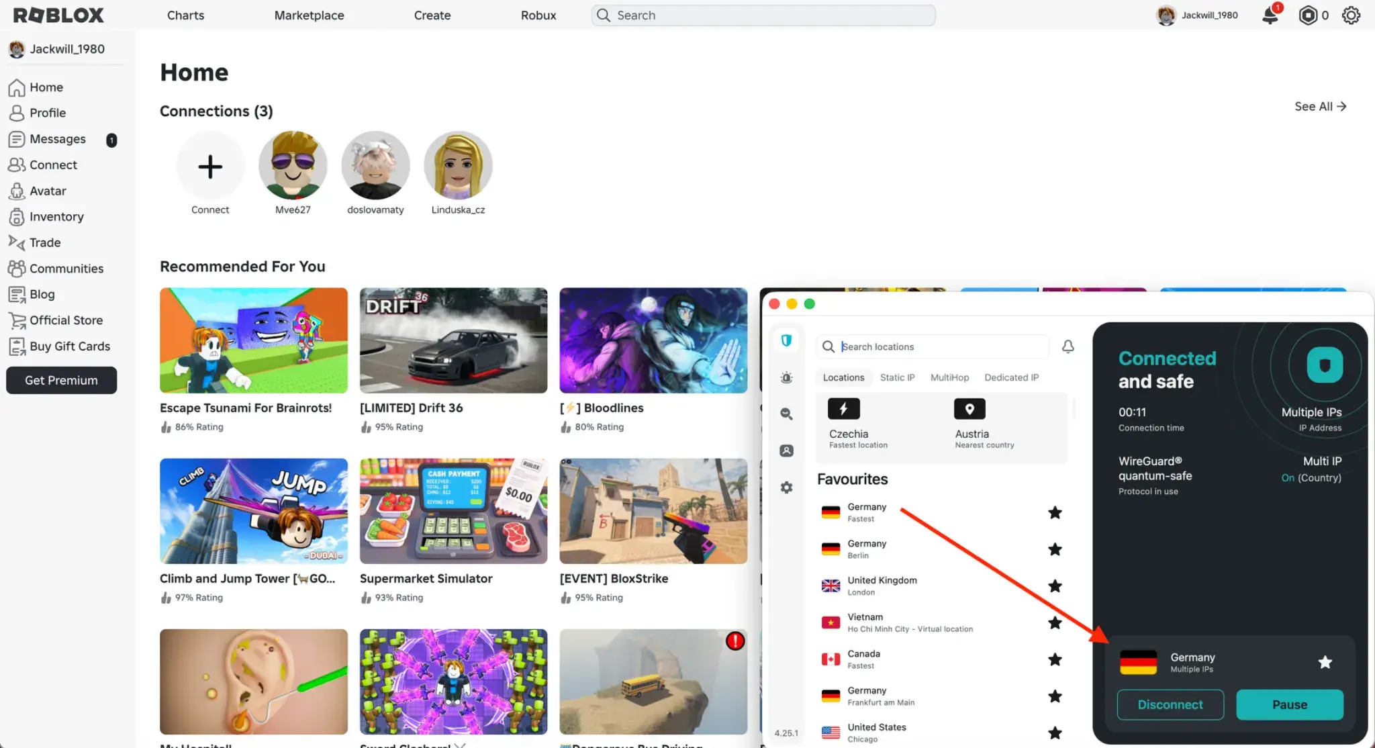
Task: Click the Get Premium button
Action: pyautogui.click(x=61, y=380)
